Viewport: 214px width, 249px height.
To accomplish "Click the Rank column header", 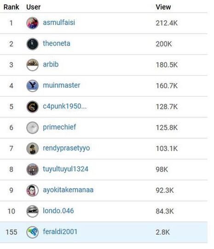I will click(11, 7).
